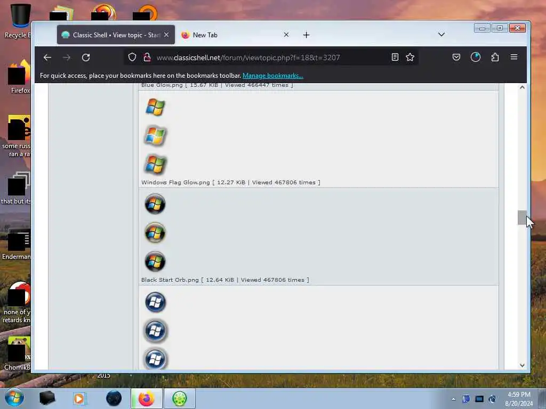The height and width of the screenshot is (409, 546).
Task: Click the topmost blue Windows orb image
Action: 155,301
